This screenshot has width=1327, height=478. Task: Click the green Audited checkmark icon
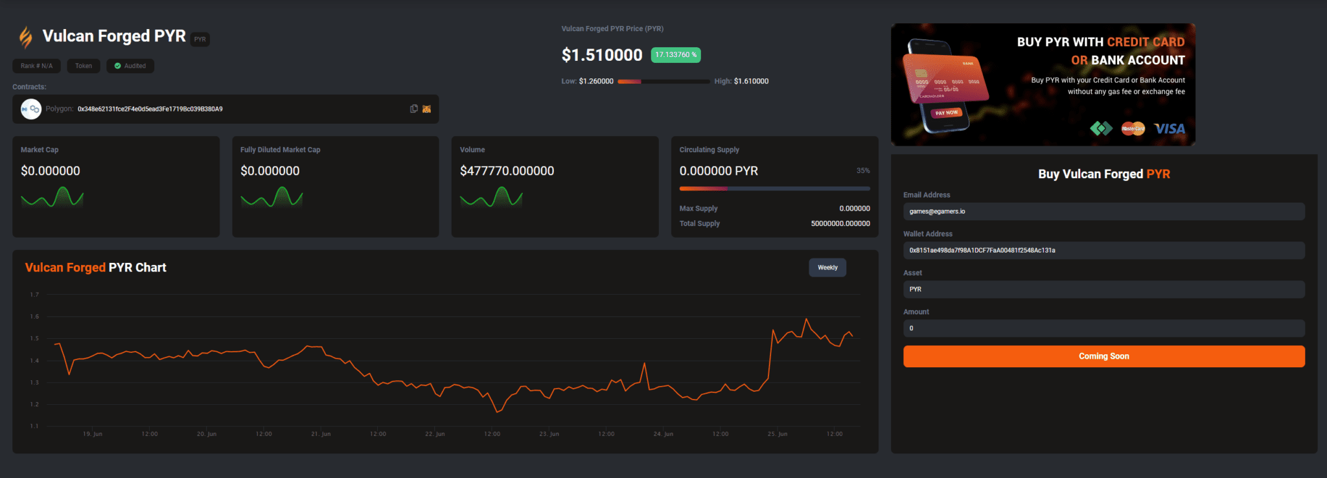118,66
